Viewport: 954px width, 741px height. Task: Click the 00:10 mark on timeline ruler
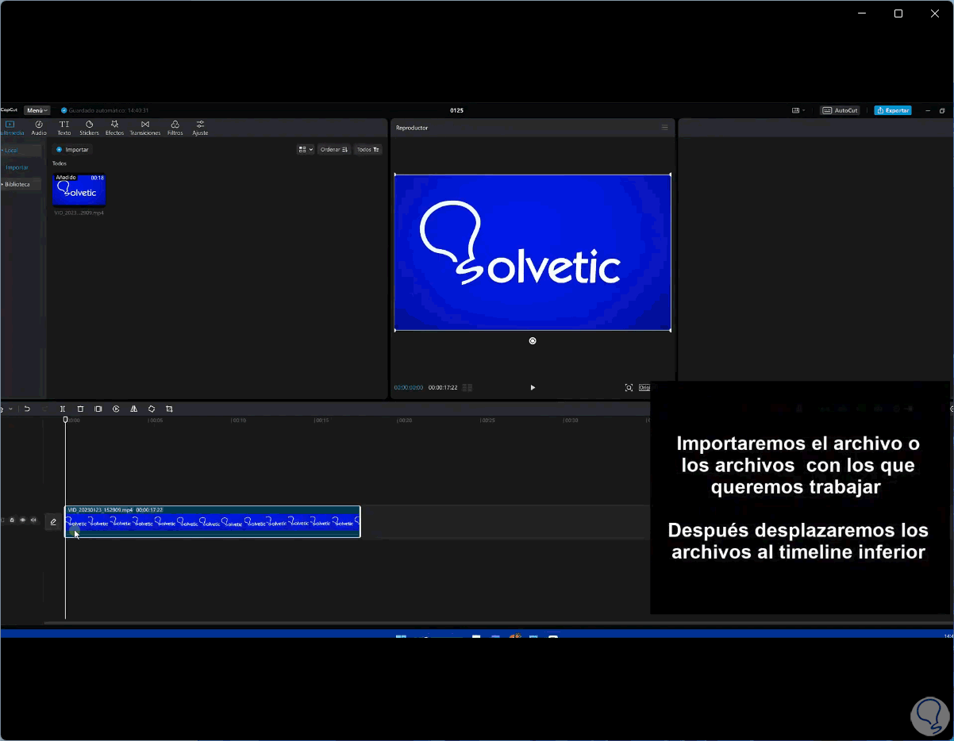tap(239, 420)
